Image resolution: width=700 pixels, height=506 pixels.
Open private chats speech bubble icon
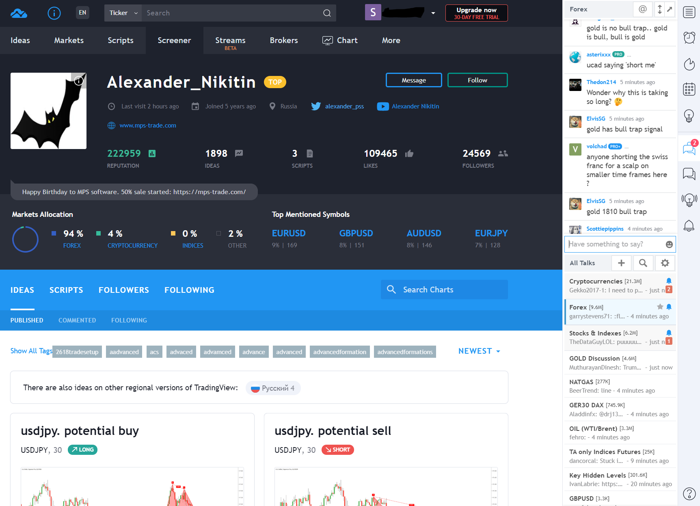click(x=689, y=174)
